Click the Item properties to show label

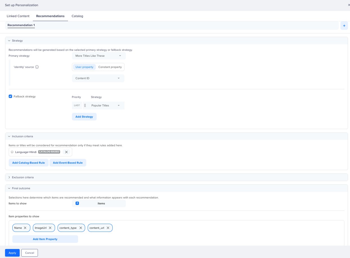point(24,216)
